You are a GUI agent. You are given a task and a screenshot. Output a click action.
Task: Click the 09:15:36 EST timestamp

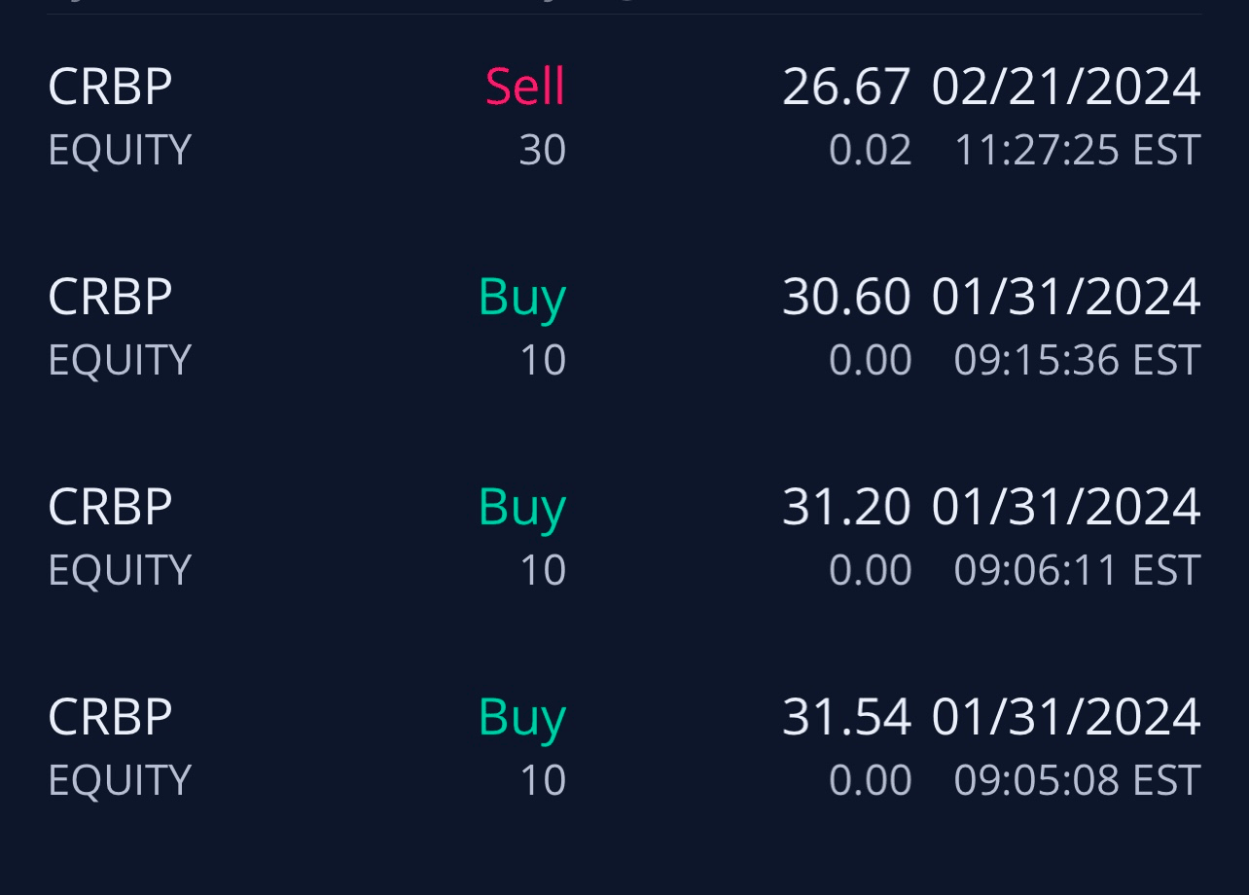click(x=1077, y=361)
